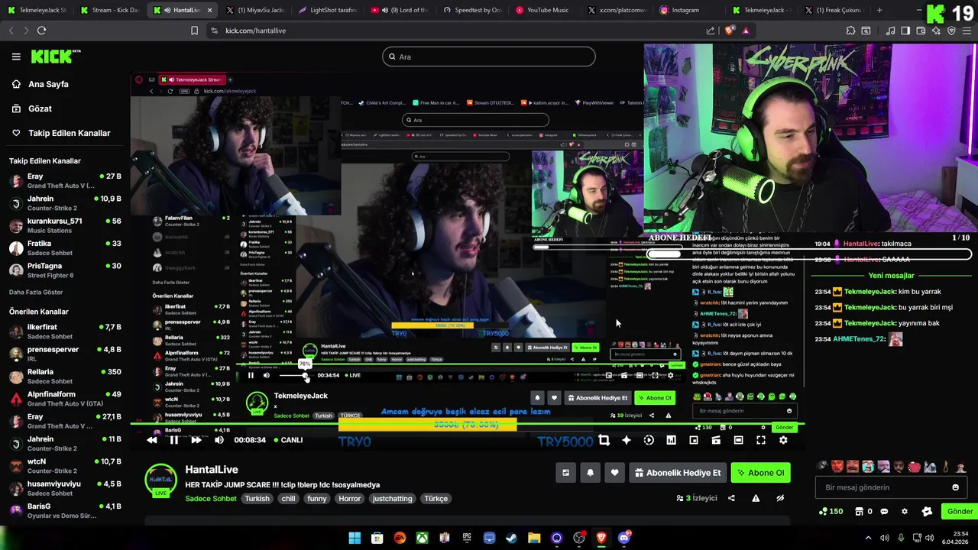The image size is (978, 550).
Task: Open the player settings gear
Action: (783, 440)
